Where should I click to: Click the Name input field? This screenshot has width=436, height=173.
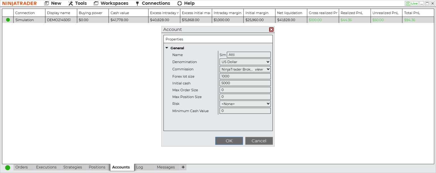pos(249,55)
